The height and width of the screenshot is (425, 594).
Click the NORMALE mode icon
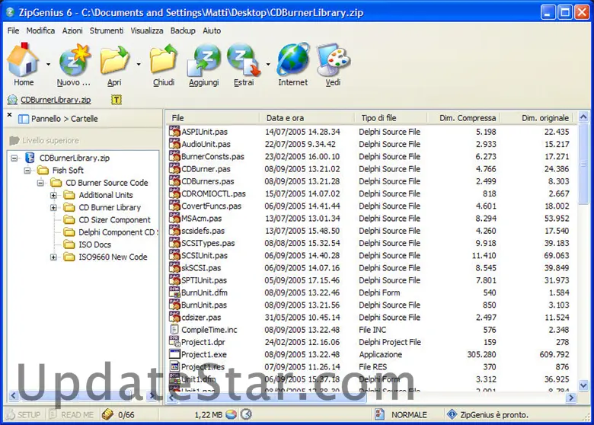(x=379, y=414)
